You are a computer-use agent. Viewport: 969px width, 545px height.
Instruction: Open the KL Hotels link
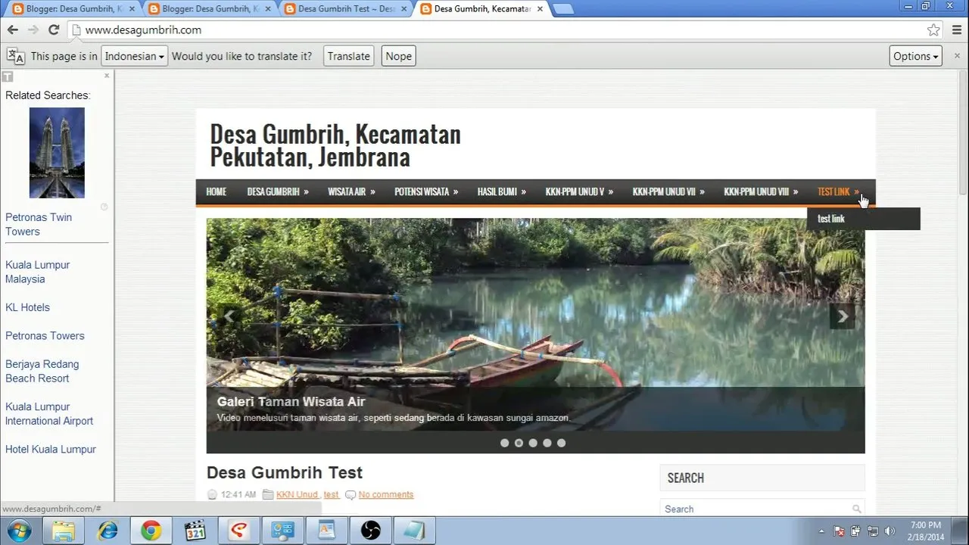tap(27, 307)
